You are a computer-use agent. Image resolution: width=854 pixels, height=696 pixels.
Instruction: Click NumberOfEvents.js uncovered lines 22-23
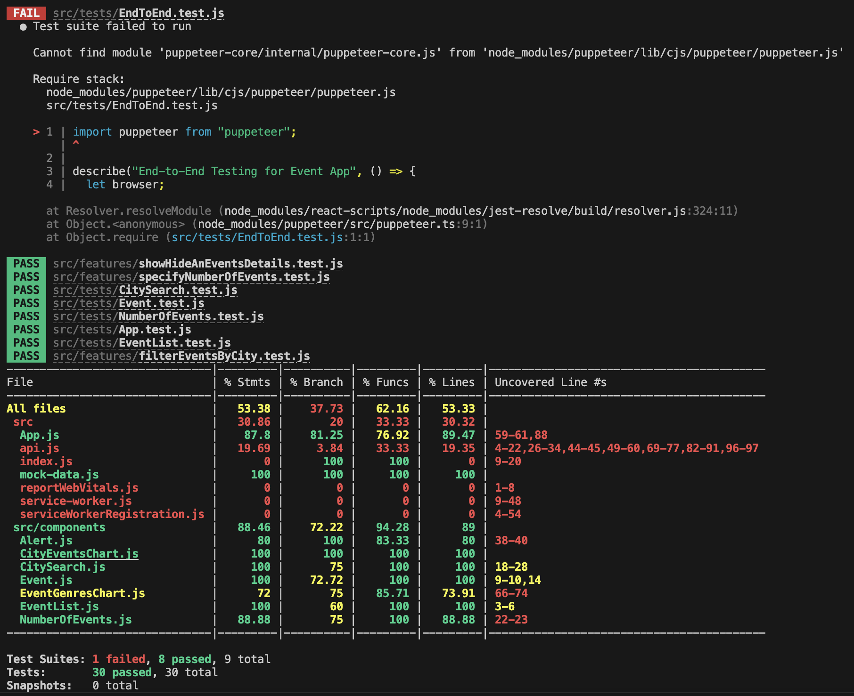[x=511, y=620]
